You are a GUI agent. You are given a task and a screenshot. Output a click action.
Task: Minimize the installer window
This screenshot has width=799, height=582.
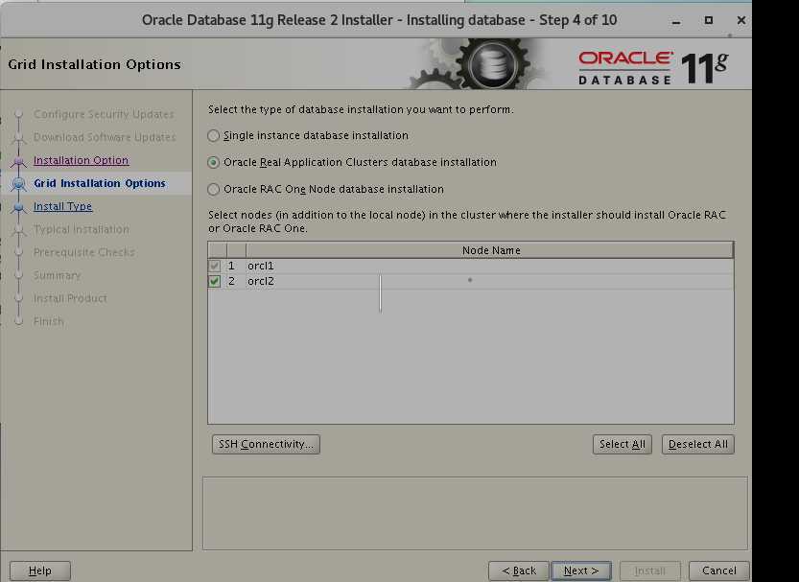coord(676,21)
